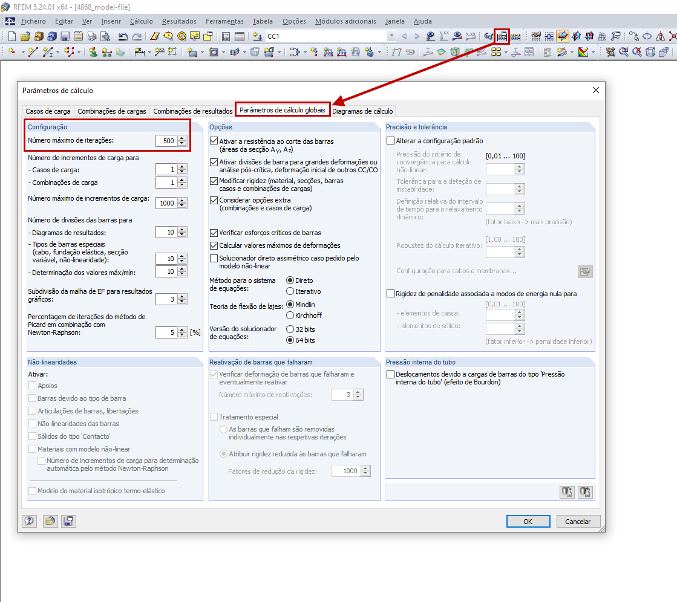Click the Redo arrow icon
Screen dimensions: 677x602
point(137,37)
